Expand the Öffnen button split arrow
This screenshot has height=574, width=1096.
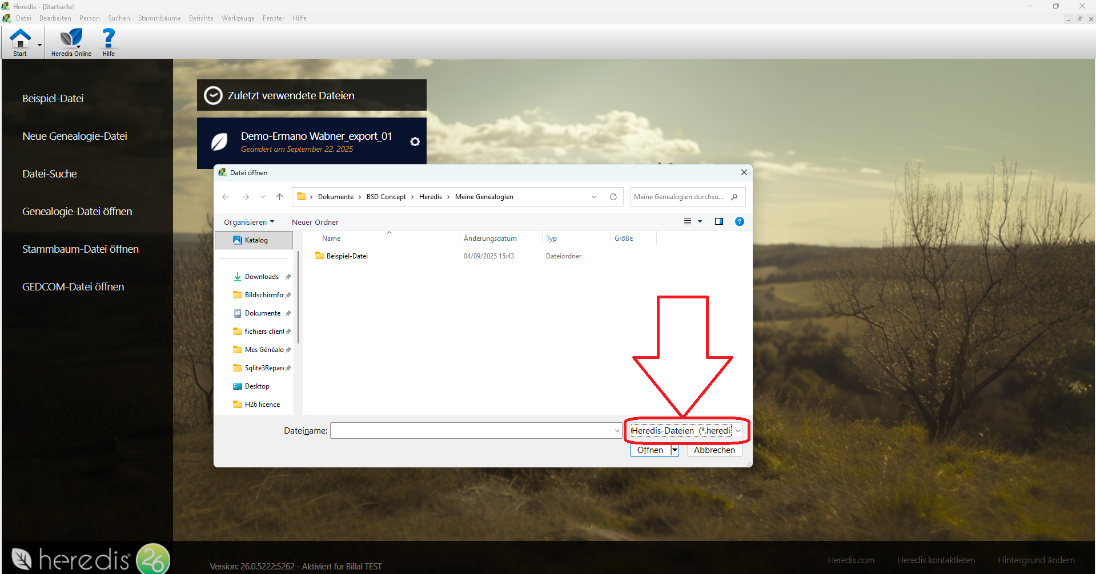pyautogui.click(x=675, y=450)
